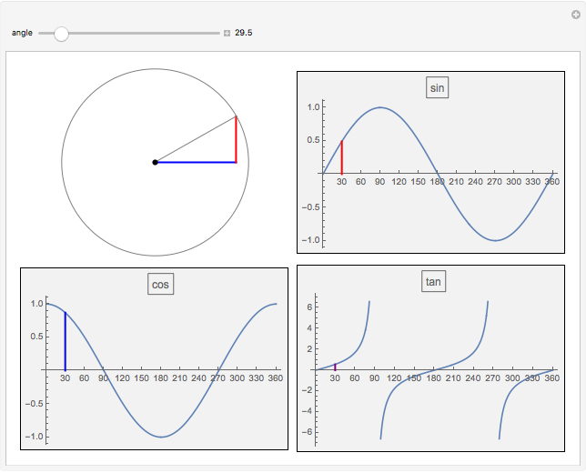Click the 180 tick label on sin plot
The width and height of the screenshot is (586, 473).
(x=438, y=182)
